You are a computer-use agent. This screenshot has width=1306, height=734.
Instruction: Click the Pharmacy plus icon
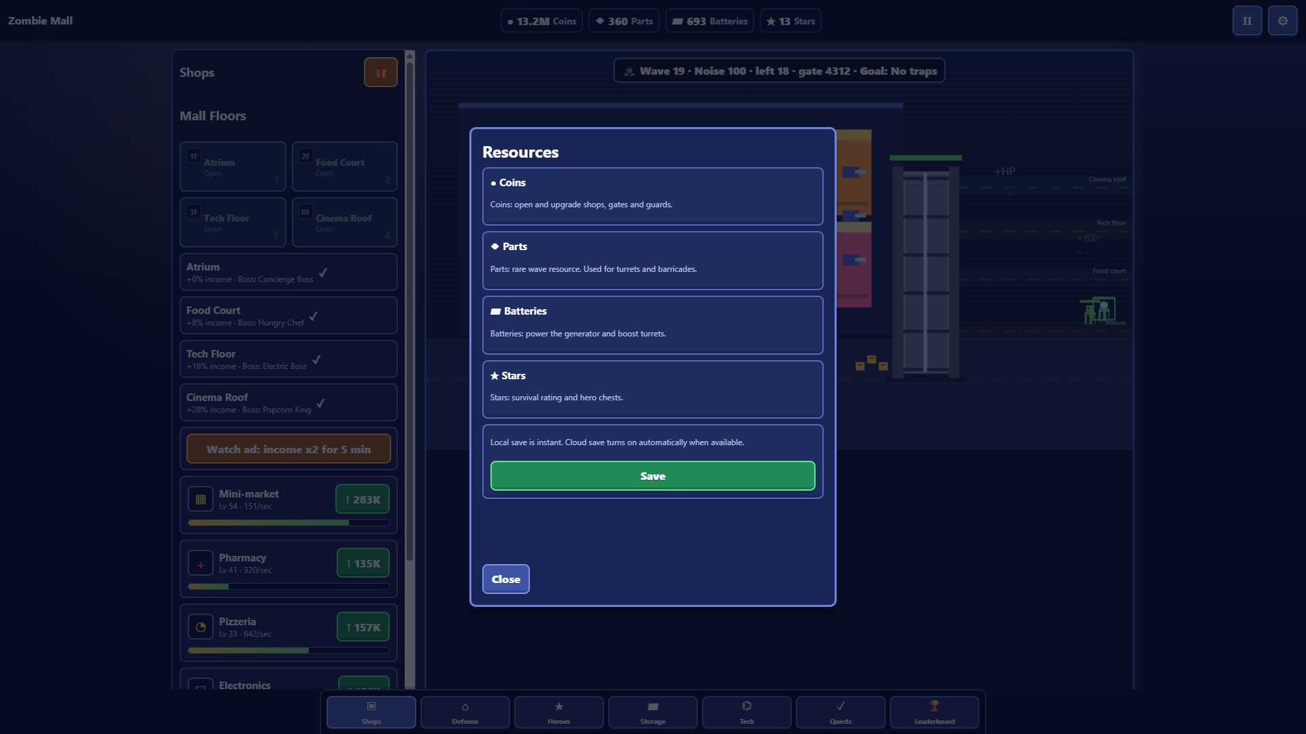201,564
